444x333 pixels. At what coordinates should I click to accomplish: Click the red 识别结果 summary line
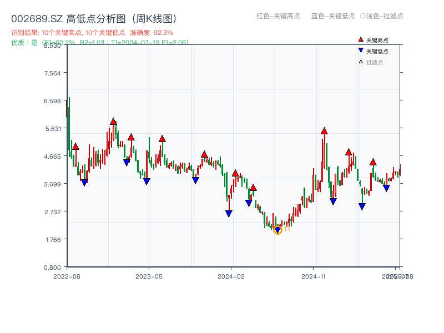92,33
